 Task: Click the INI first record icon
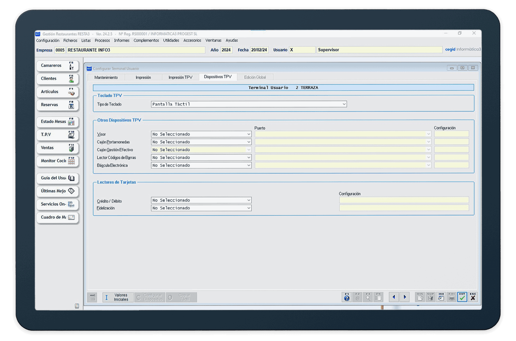tap(441, 297)
